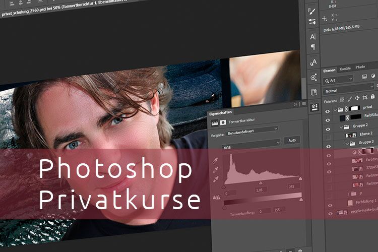Pick the white point eyedropper
378x252 pixels.
coord(216,179)
